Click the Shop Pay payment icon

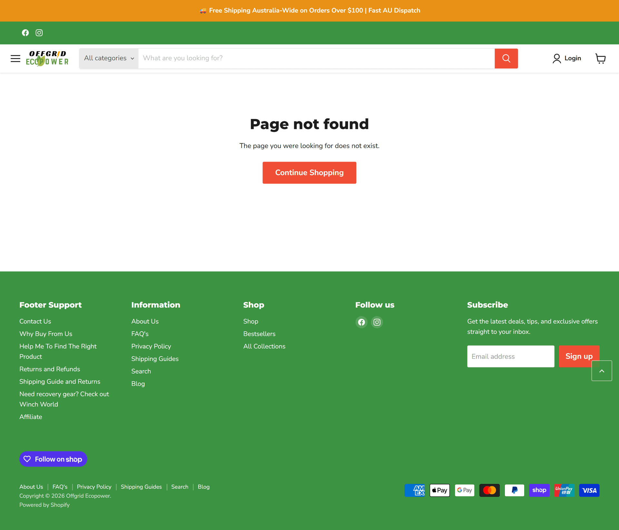point(539,490)
